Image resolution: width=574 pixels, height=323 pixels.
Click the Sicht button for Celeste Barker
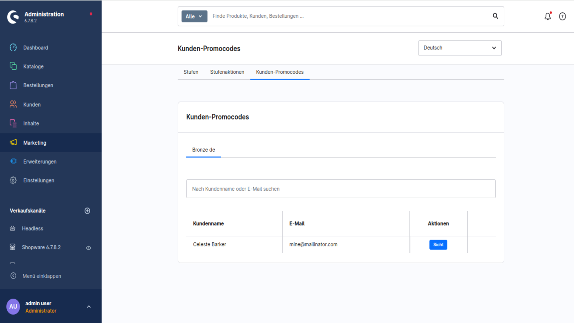tap(438, 245)
